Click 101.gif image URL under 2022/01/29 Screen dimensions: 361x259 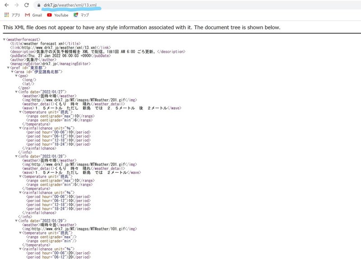click(x=79, y=229)
